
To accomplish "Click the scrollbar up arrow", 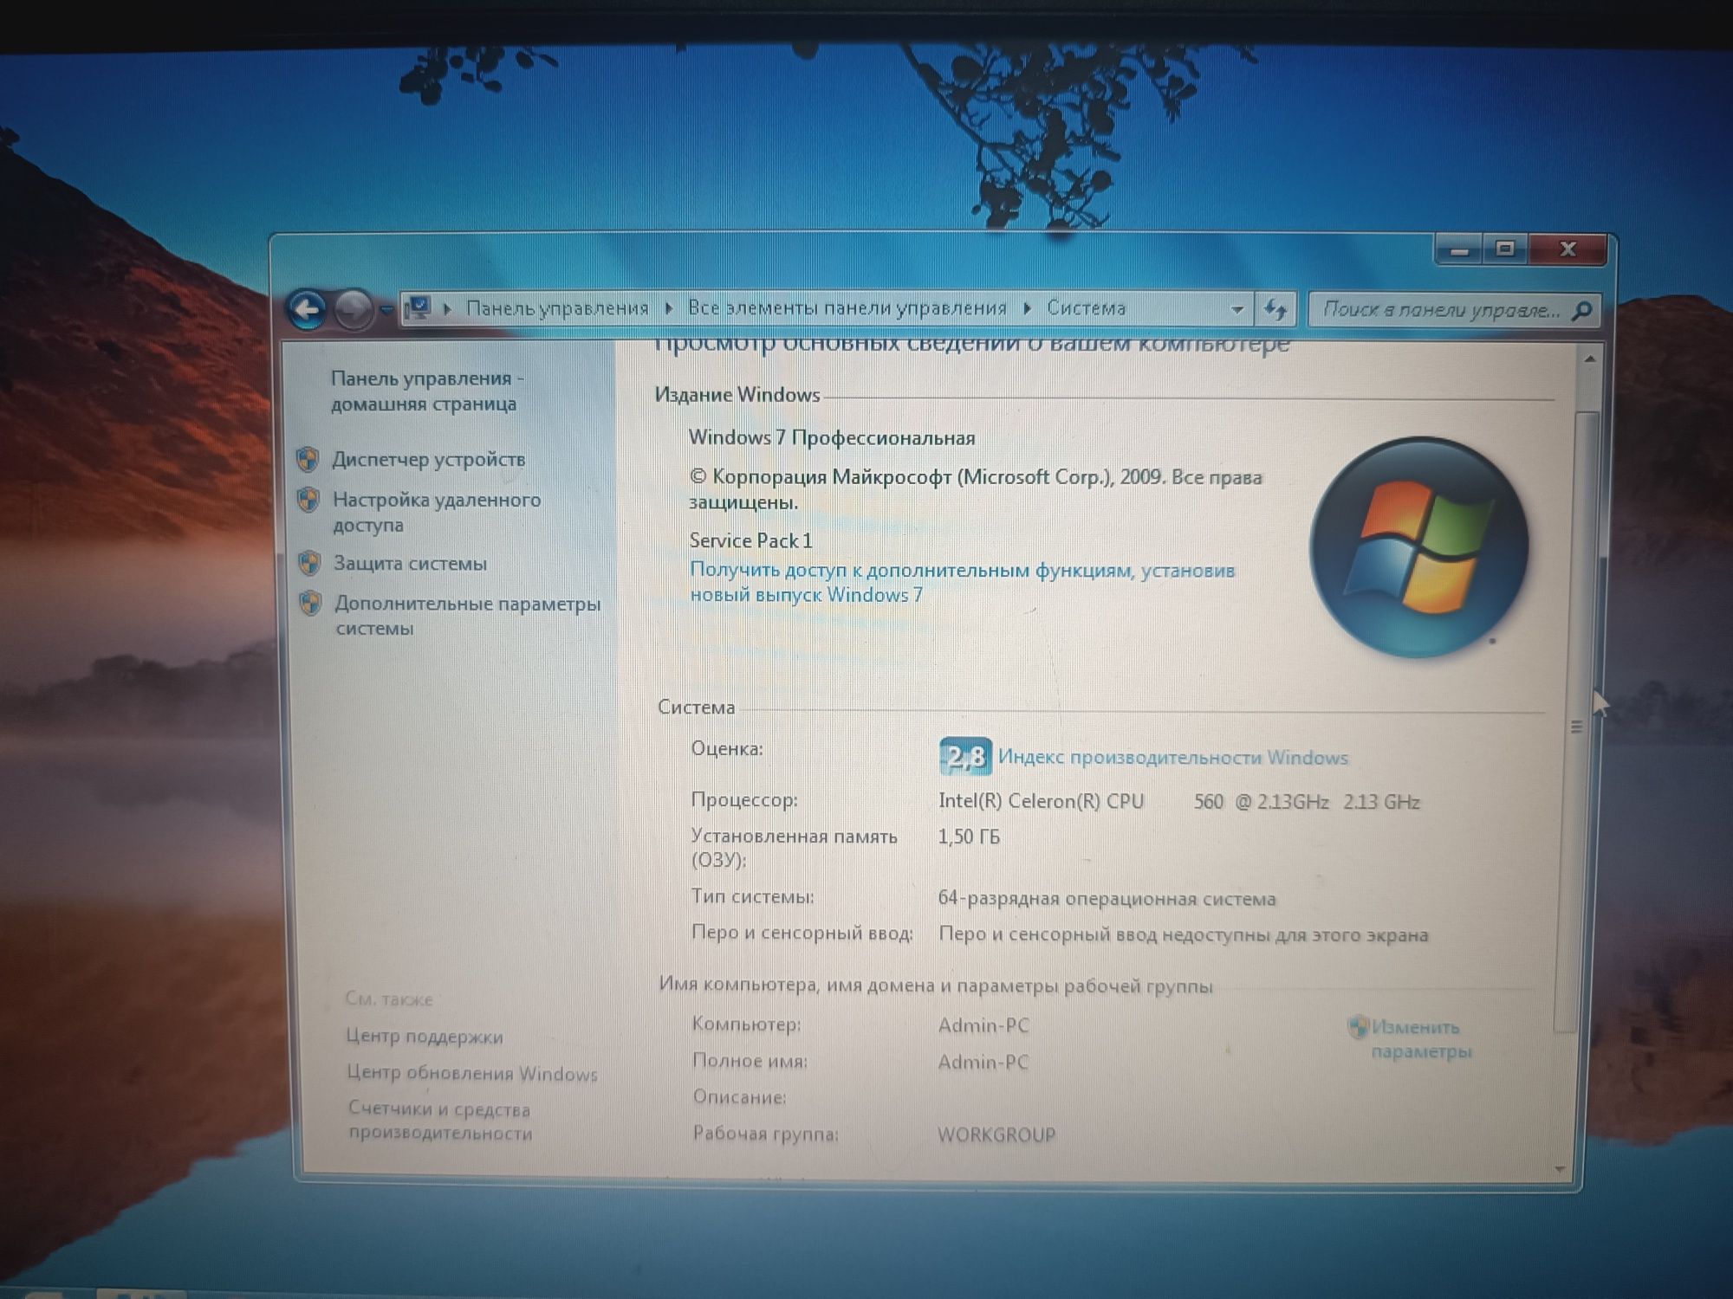I will [x=1590, y=358].
